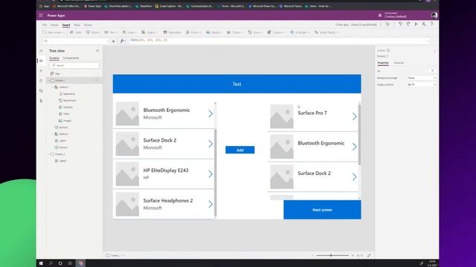Open the File menu
The width and height of the screenshot is (476, 267).
45,24
